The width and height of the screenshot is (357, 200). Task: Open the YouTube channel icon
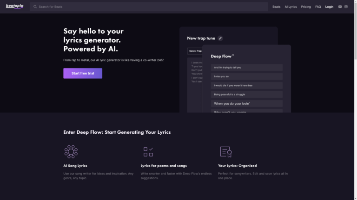pos(340,7)
